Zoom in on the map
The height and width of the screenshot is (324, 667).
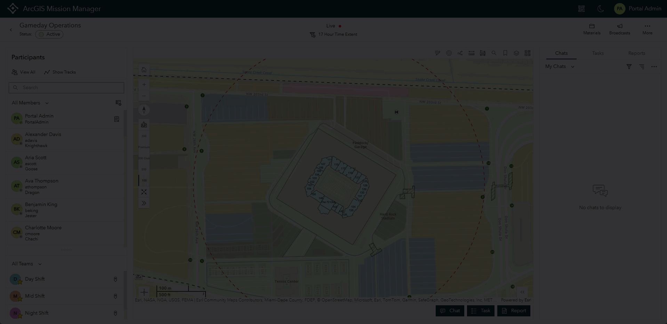144,85
